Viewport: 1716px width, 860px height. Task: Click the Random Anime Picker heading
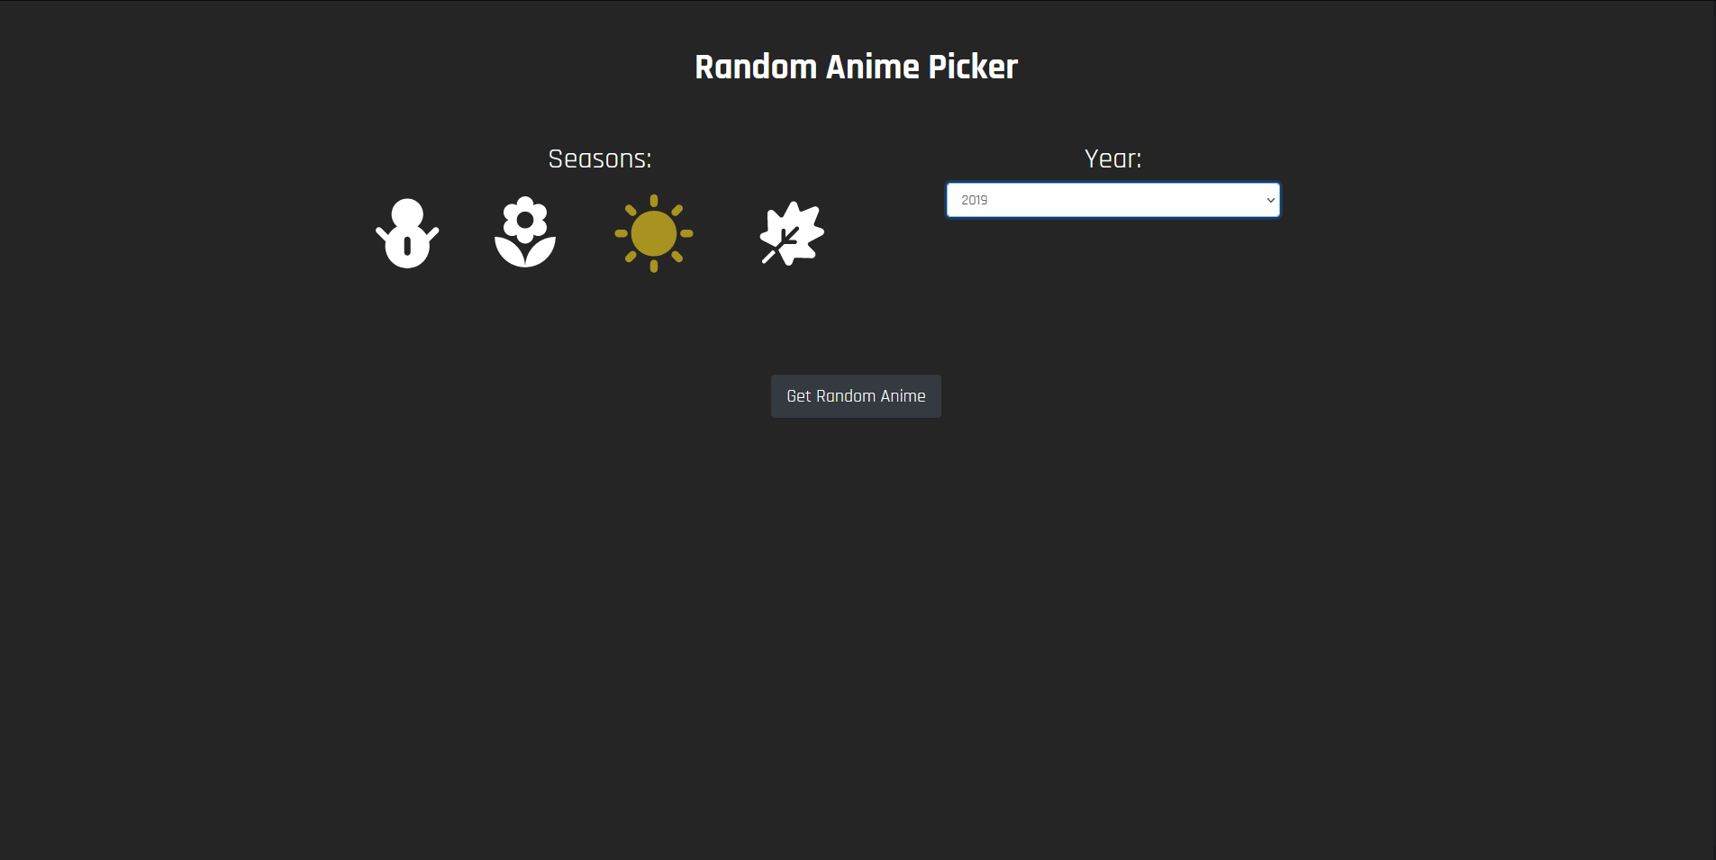[x=856, y=67]
